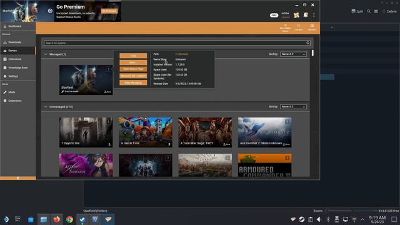Open Anno 1800 game tile
Image resolution: width=400 pixels, height=225 pixels.
pyautogui.click(x=205, y=165)
